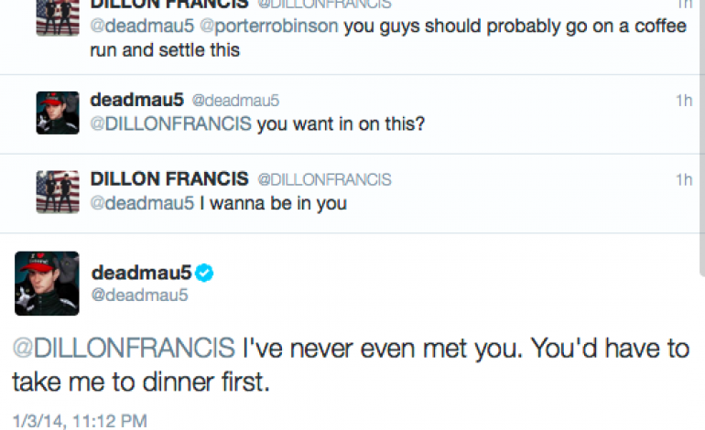Viewport: 705px width, 430px height.
Task: Click the 1h timestamp on "I wanna be" tweet
Action: [x=683, y=179]
